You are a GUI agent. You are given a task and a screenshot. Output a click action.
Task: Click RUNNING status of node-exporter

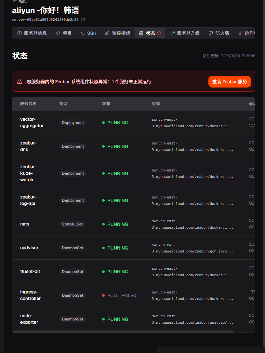115,319
